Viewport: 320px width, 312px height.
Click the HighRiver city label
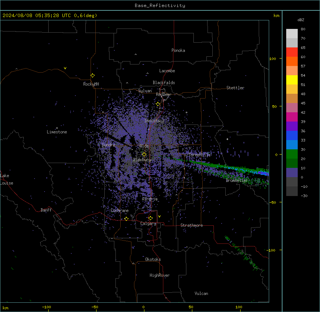tap(160, 275)
